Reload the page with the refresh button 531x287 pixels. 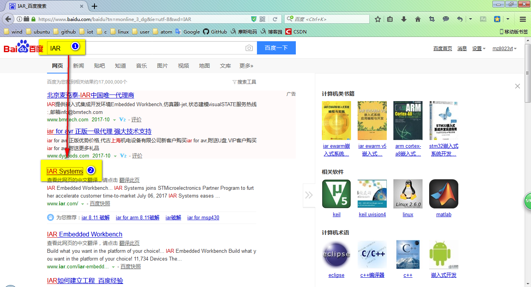tap(275, 19)
